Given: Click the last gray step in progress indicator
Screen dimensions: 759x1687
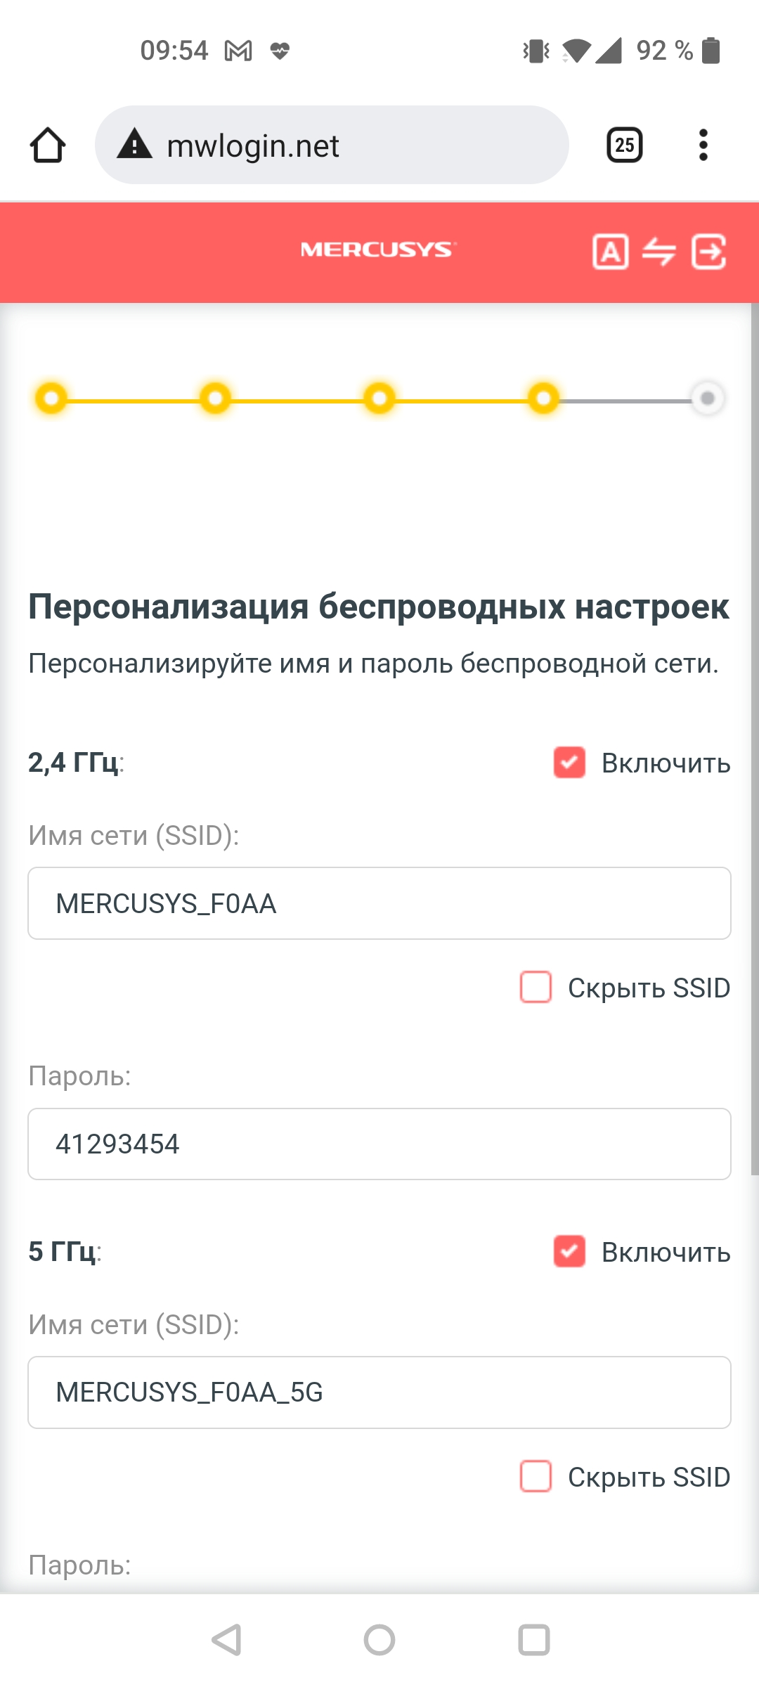Looking at the screenshot, I should click(708, 399).
